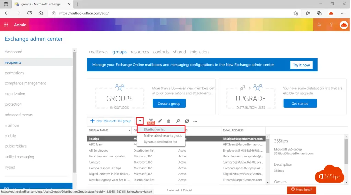This screenshot has height=195, width=351.
Task: Click the browser home icon
Action: [41, 13]
